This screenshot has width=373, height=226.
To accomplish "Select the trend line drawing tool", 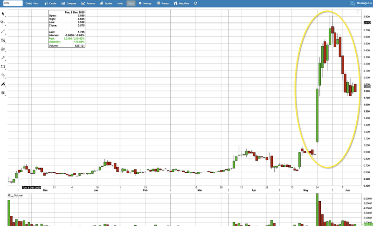I will [3, 31].
